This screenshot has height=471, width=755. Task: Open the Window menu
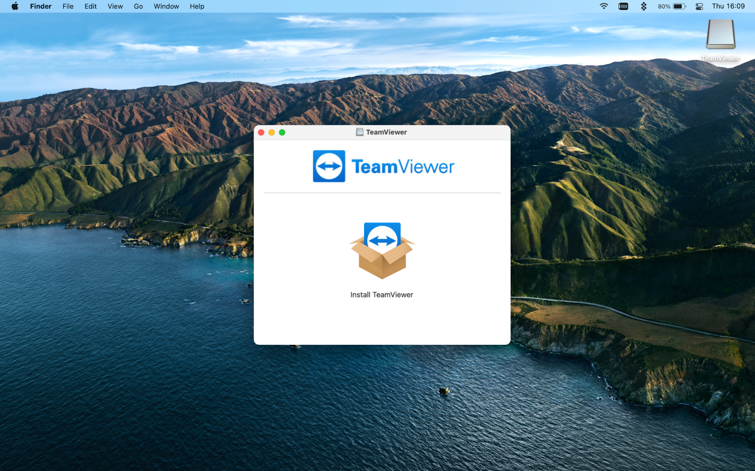click(x=166, y=6)
